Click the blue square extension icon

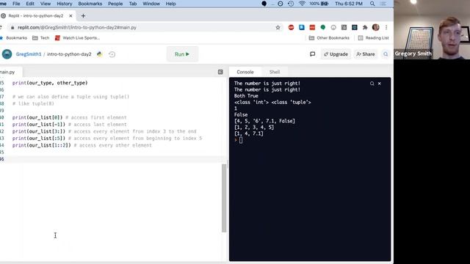(x=302, y=28)
